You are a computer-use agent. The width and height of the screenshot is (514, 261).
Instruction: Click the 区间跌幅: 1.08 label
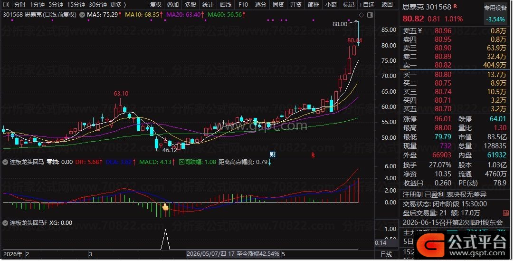tap(197, 162)
